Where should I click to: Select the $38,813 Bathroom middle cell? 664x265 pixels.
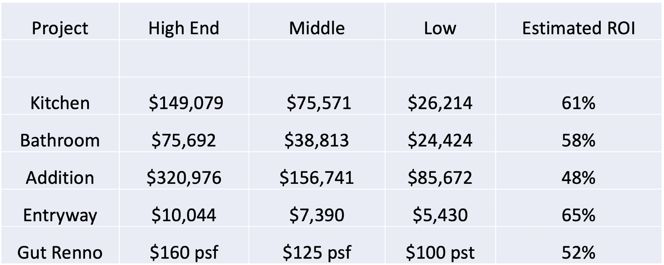(316, 140)
